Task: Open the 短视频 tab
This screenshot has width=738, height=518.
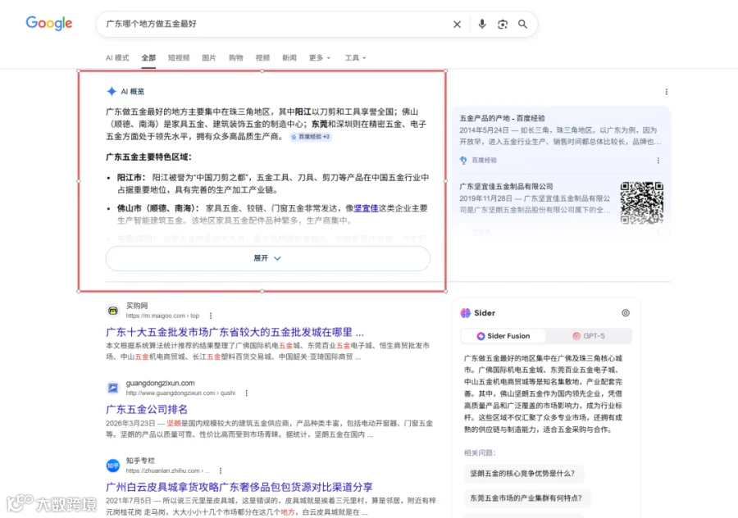Action: click(179, 58)
